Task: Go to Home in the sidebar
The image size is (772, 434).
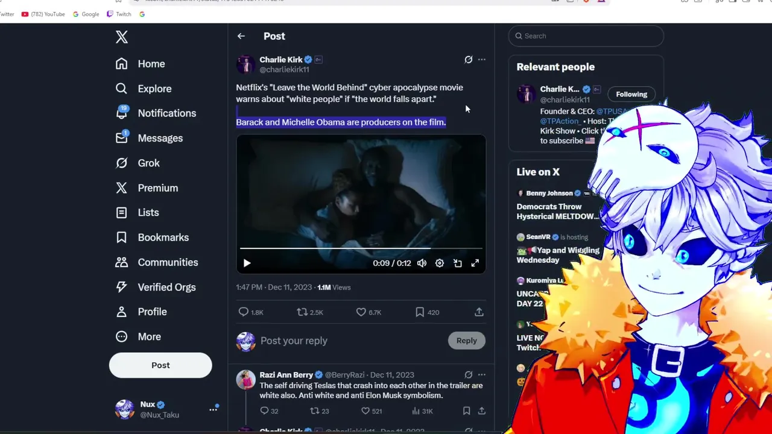Action: pos(141,64)
